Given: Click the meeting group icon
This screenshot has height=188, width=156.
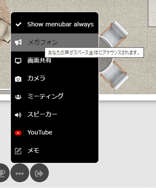Looking at the screenshot, I should tap(18, 97).
